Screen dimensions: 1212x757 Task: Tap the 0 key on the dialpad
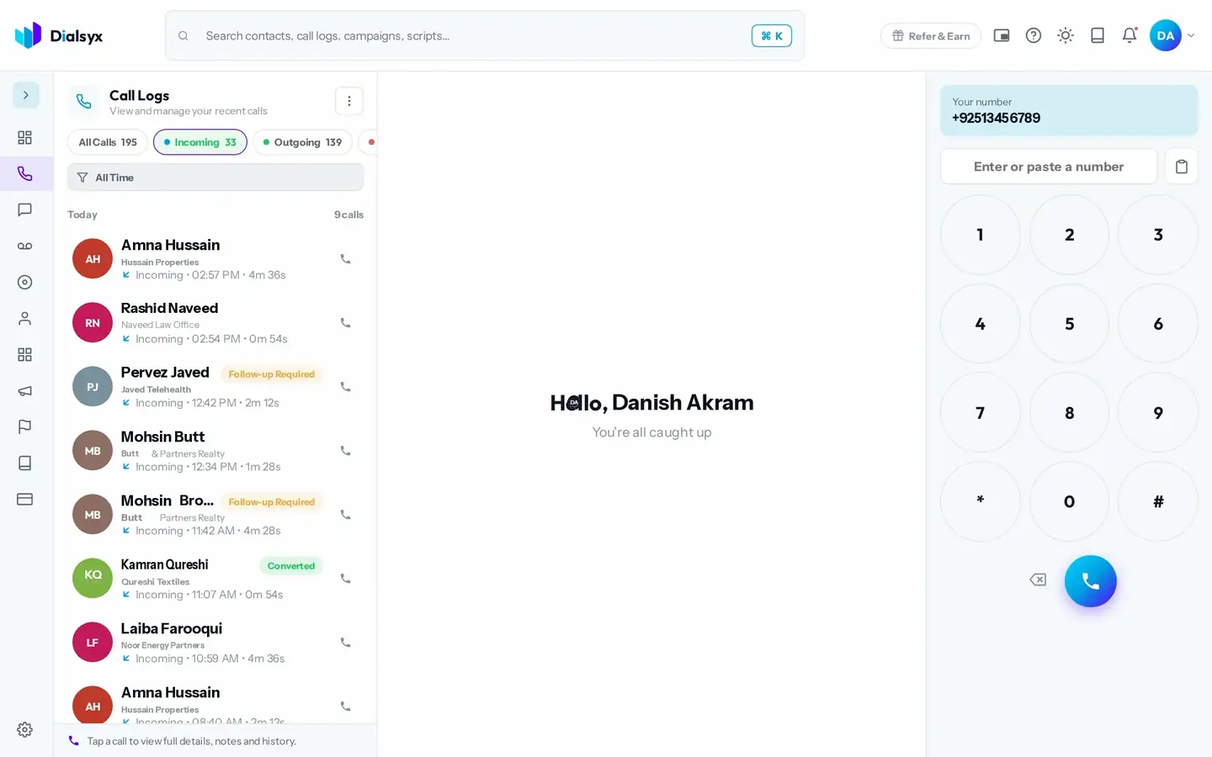1069,501
